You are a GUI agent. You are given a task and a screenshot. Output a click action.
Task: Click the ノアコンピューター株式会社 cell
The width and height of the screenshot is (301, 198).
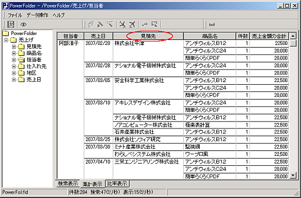click(148, 125)
